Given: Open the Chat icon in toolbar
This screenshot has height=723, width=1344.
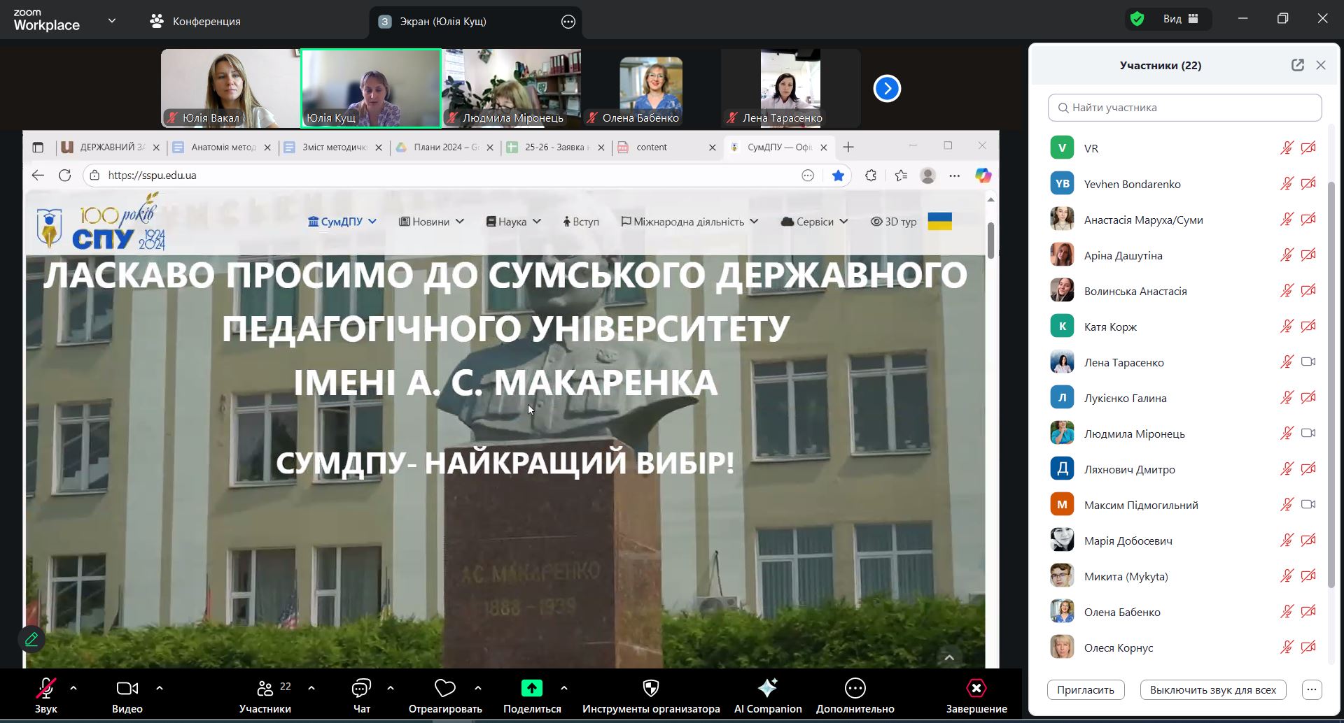Looking at the screenshot, I should point(361,689).
